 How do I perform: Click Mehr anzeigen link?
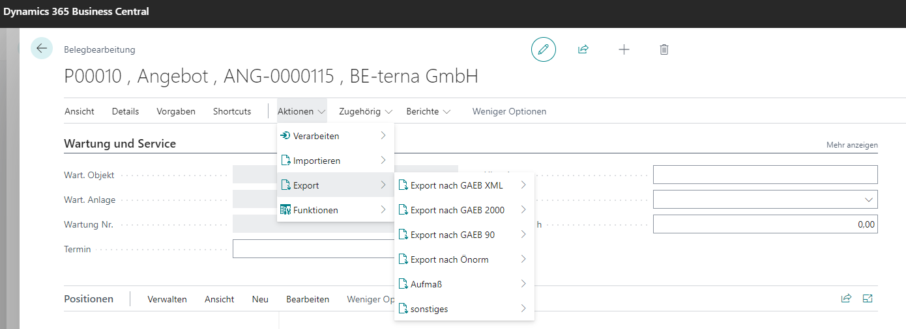click(851, 145)
